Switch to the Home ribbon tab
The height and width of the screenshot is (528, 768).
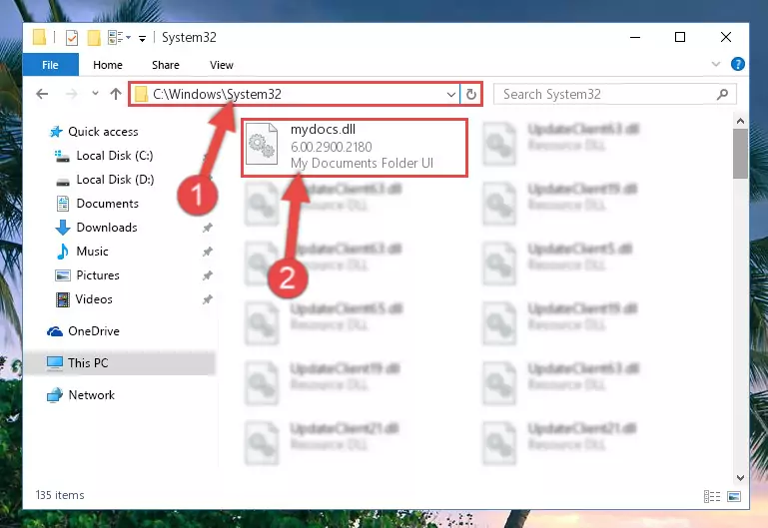coord(108,65)
